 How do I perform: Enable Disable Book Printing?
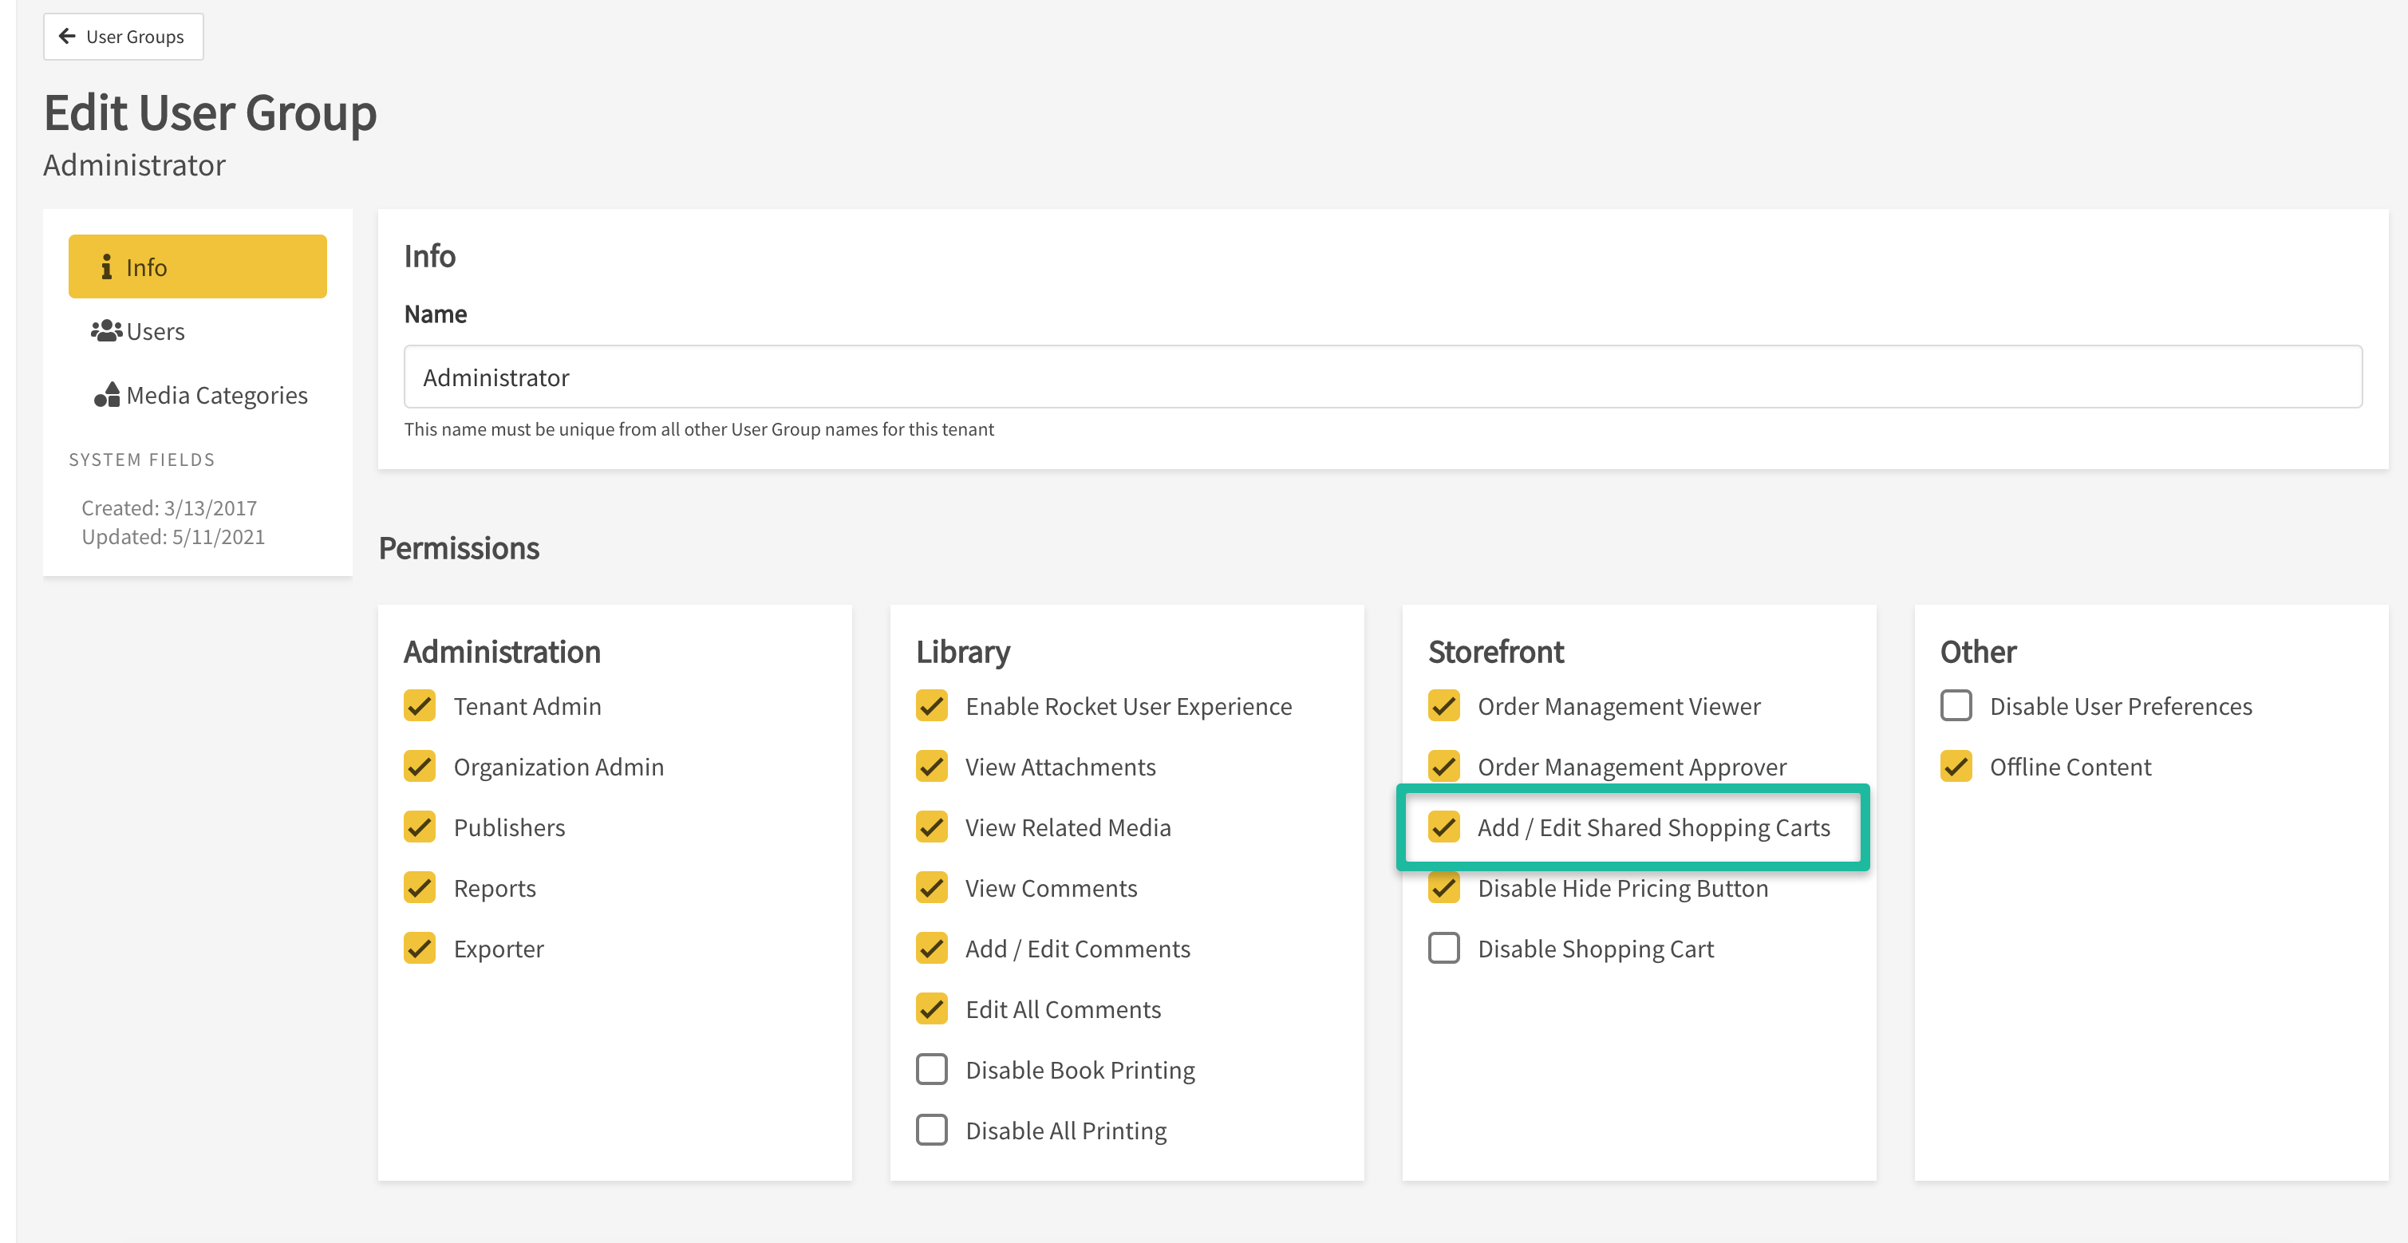pyautogui.click(x=931, y=1069)
